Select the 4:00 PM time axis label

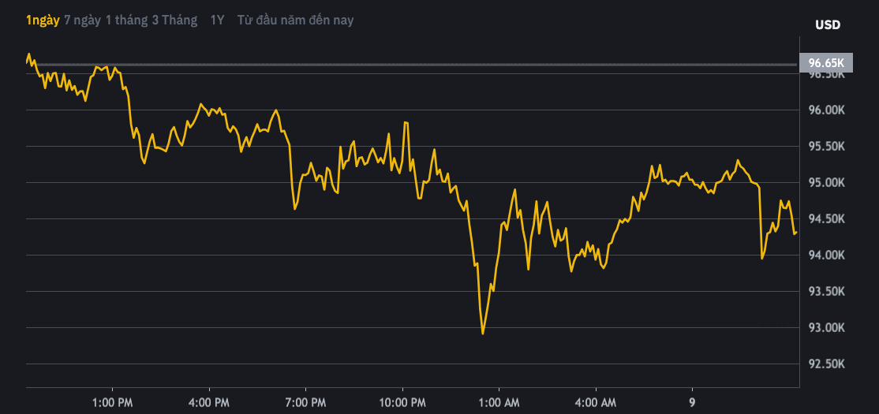pyautogui.click(x=210, y=401)
